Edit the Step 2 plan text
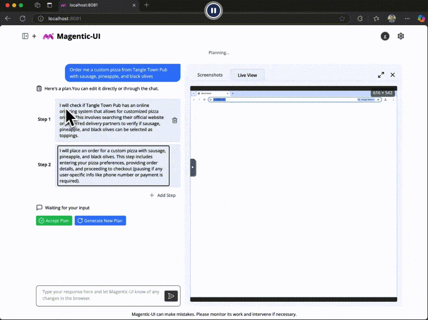Image resolution: width=428 pixels, height=320 pixels. tap(113, 166)
